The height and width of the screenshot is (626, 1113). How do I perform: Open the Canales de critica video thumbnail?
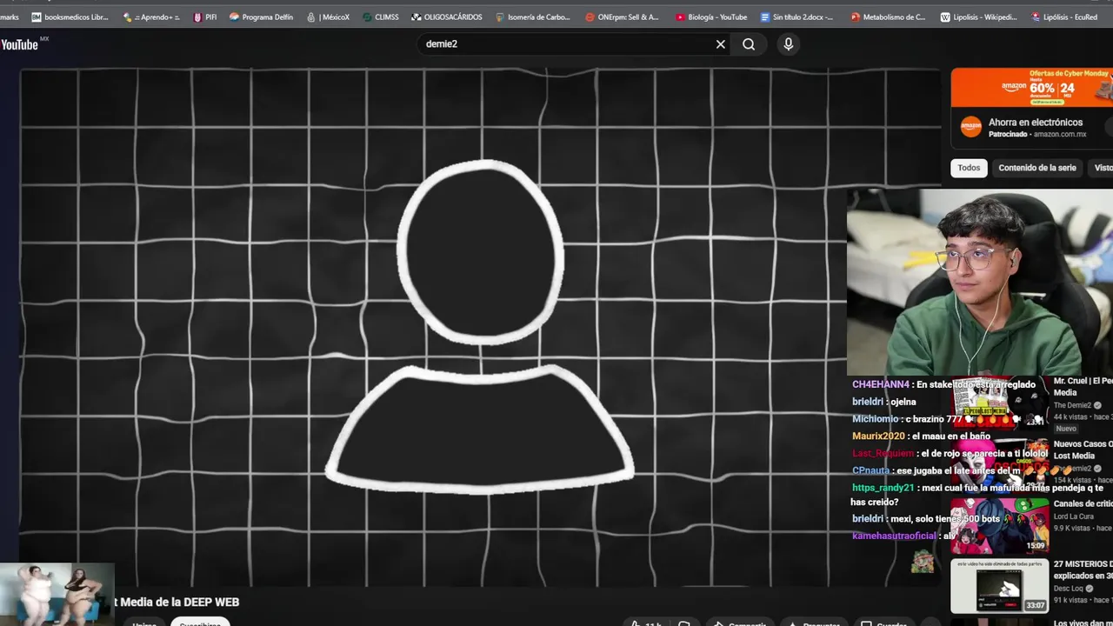coord(999,525)
